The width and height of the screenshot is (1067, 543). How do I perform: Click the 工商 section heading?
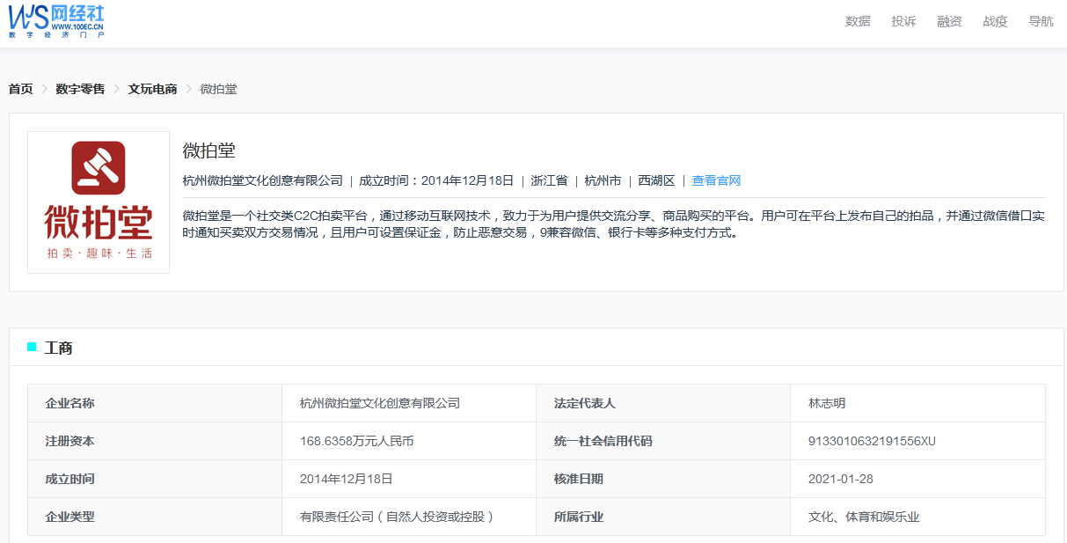click(x=59, y=348)
